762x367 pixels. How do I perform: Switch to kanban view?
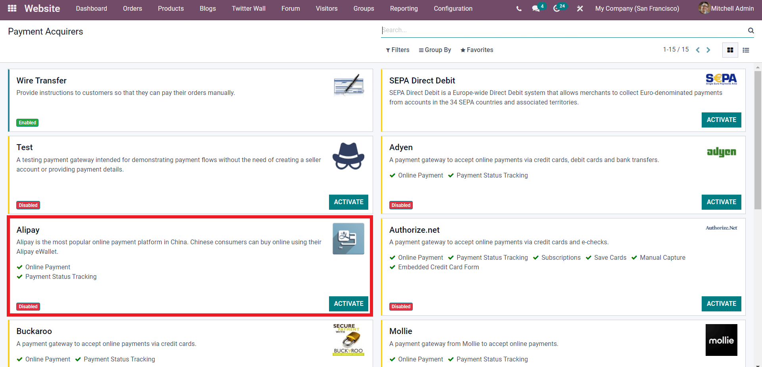730,50
